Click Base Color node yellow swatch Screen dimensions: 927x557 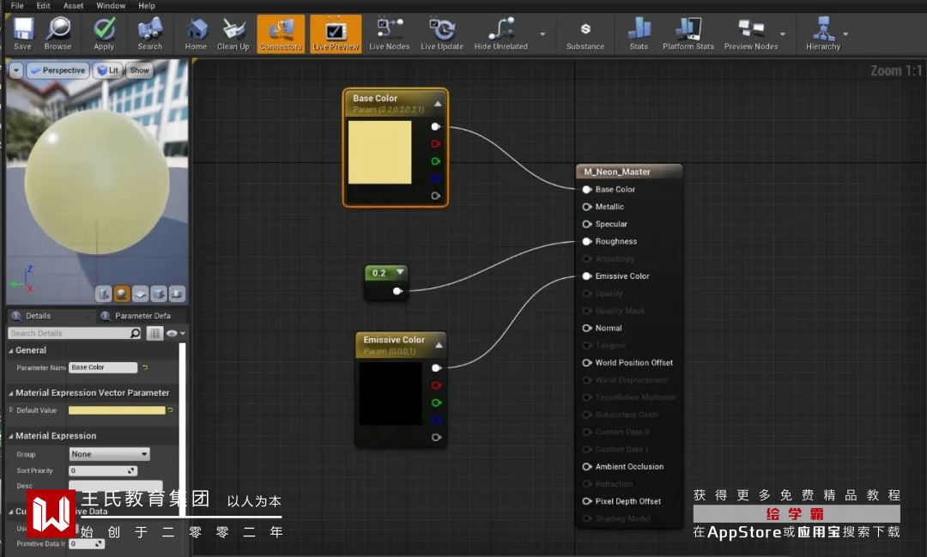pyautogui.click(x=379, y=153)
